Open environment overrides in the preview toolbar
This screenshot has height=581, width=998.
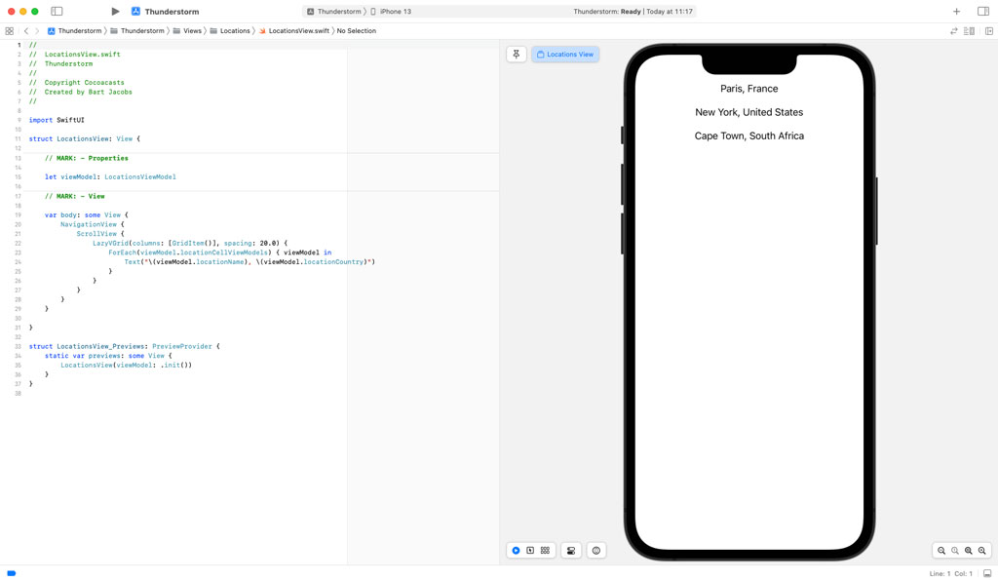tap(595, 550)
